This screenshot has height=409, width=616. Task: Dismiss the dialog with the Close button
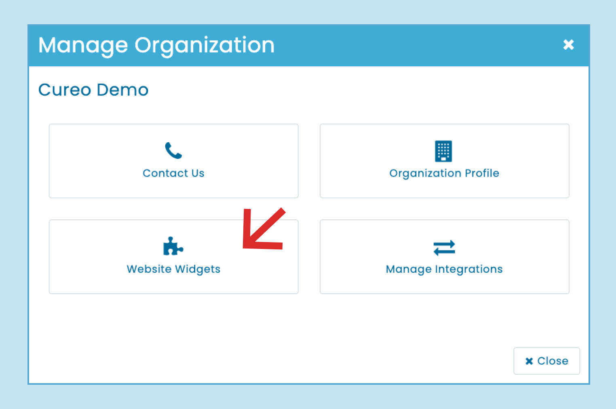[x=546, y=361]
